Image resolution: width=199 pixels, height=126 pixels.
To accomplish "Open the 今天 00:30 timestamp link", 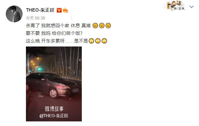I will coord(35,18).
